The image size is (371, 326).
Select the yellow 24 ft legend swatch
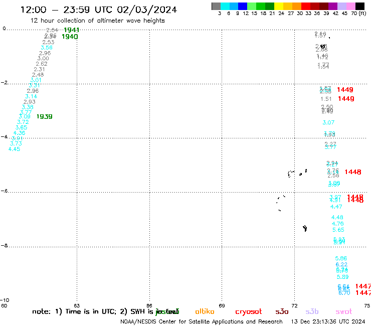(279, 6)
